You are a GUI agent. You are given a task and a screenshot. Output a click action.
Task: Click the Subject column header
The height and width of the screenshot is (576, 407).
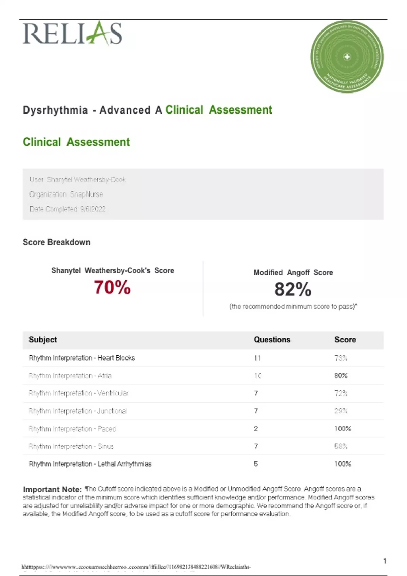(43, 340)
